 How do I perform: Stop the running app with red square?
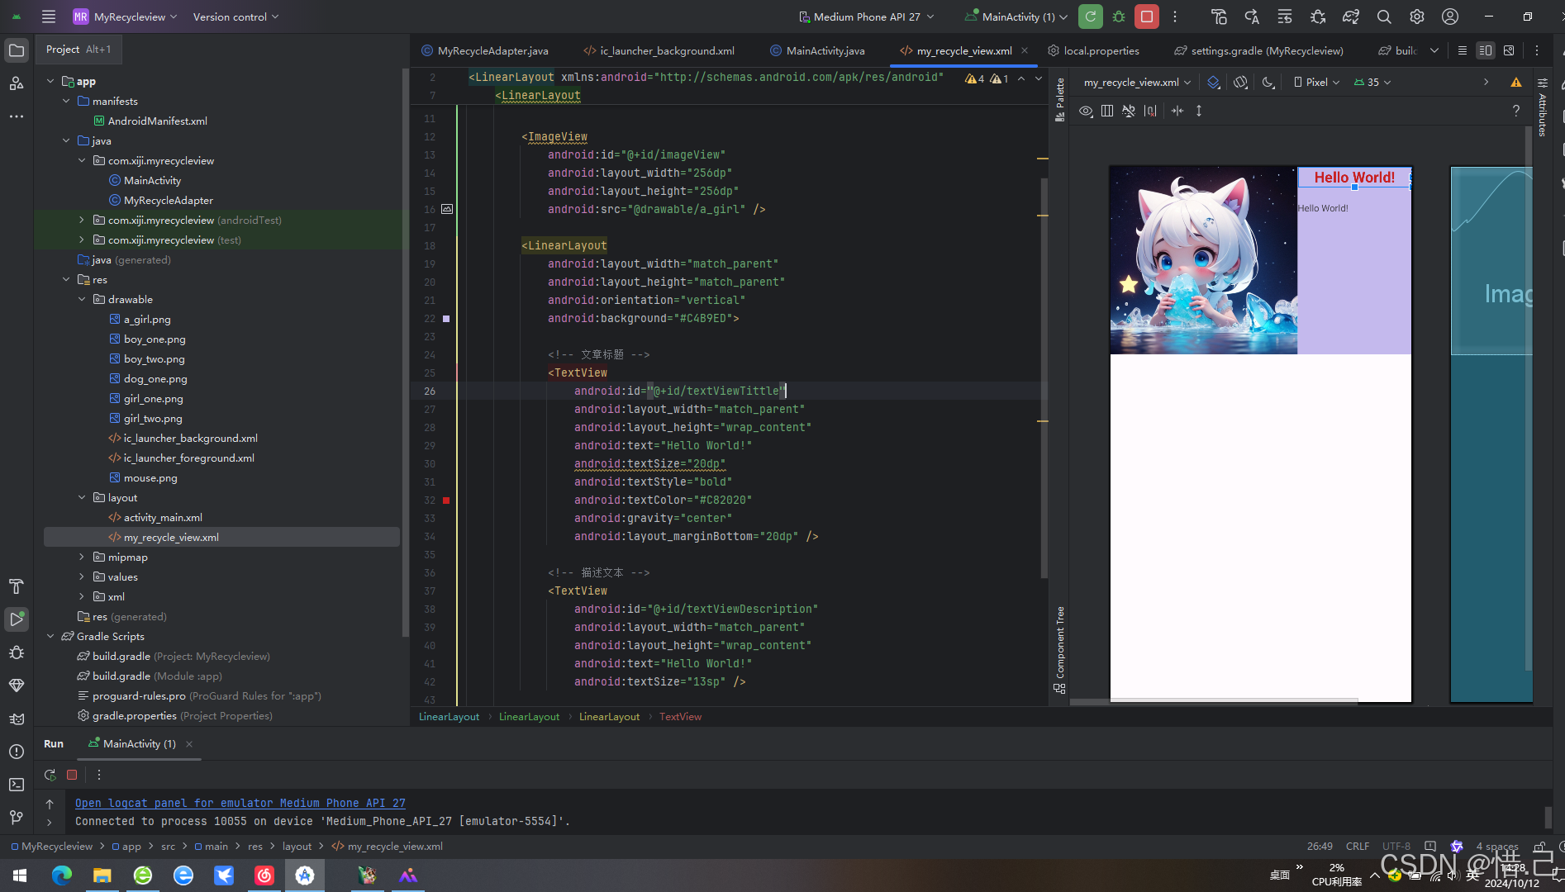pos(1147,17)
